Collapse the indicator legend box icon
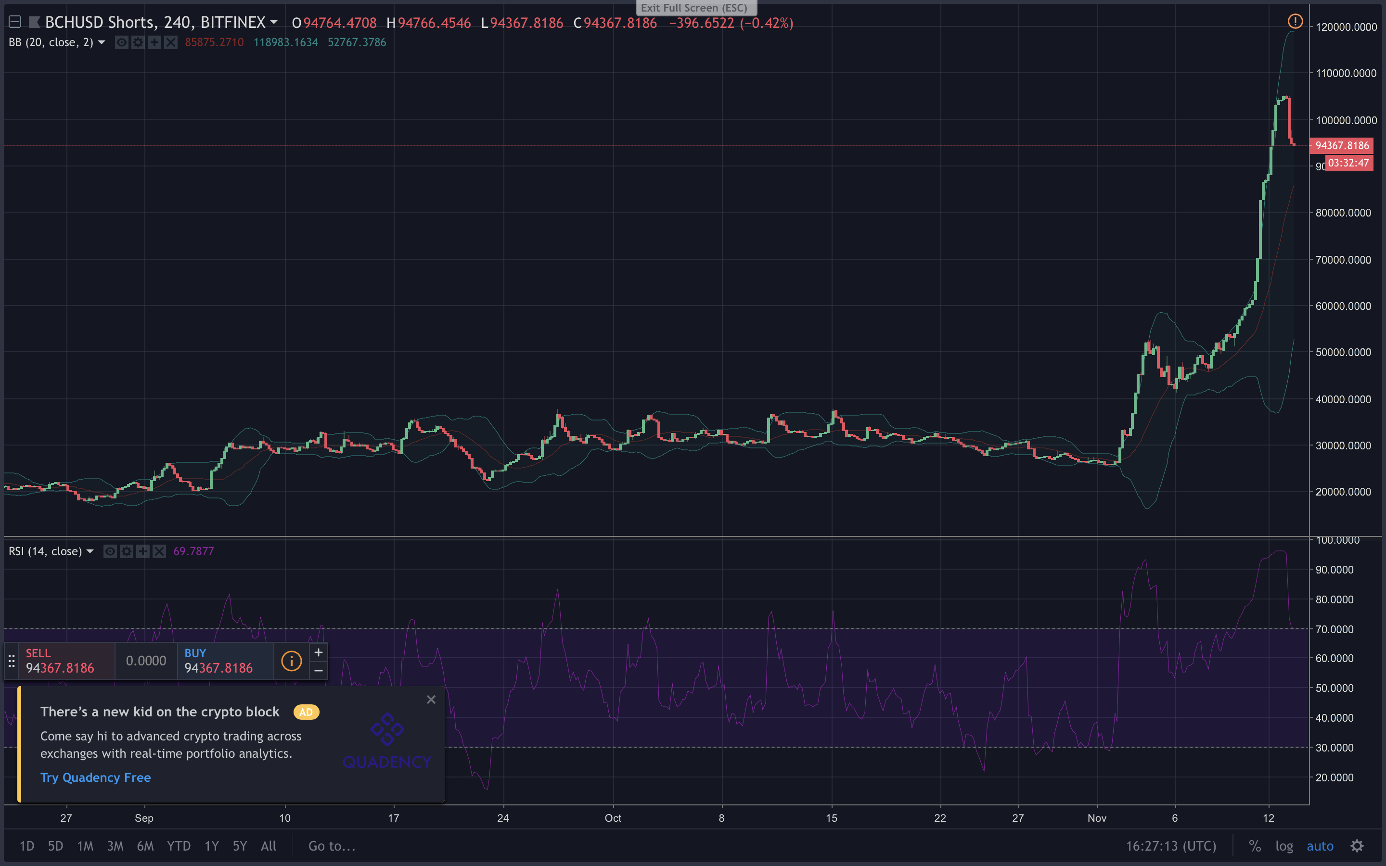The image size is (1386, 866). (15, 22)
